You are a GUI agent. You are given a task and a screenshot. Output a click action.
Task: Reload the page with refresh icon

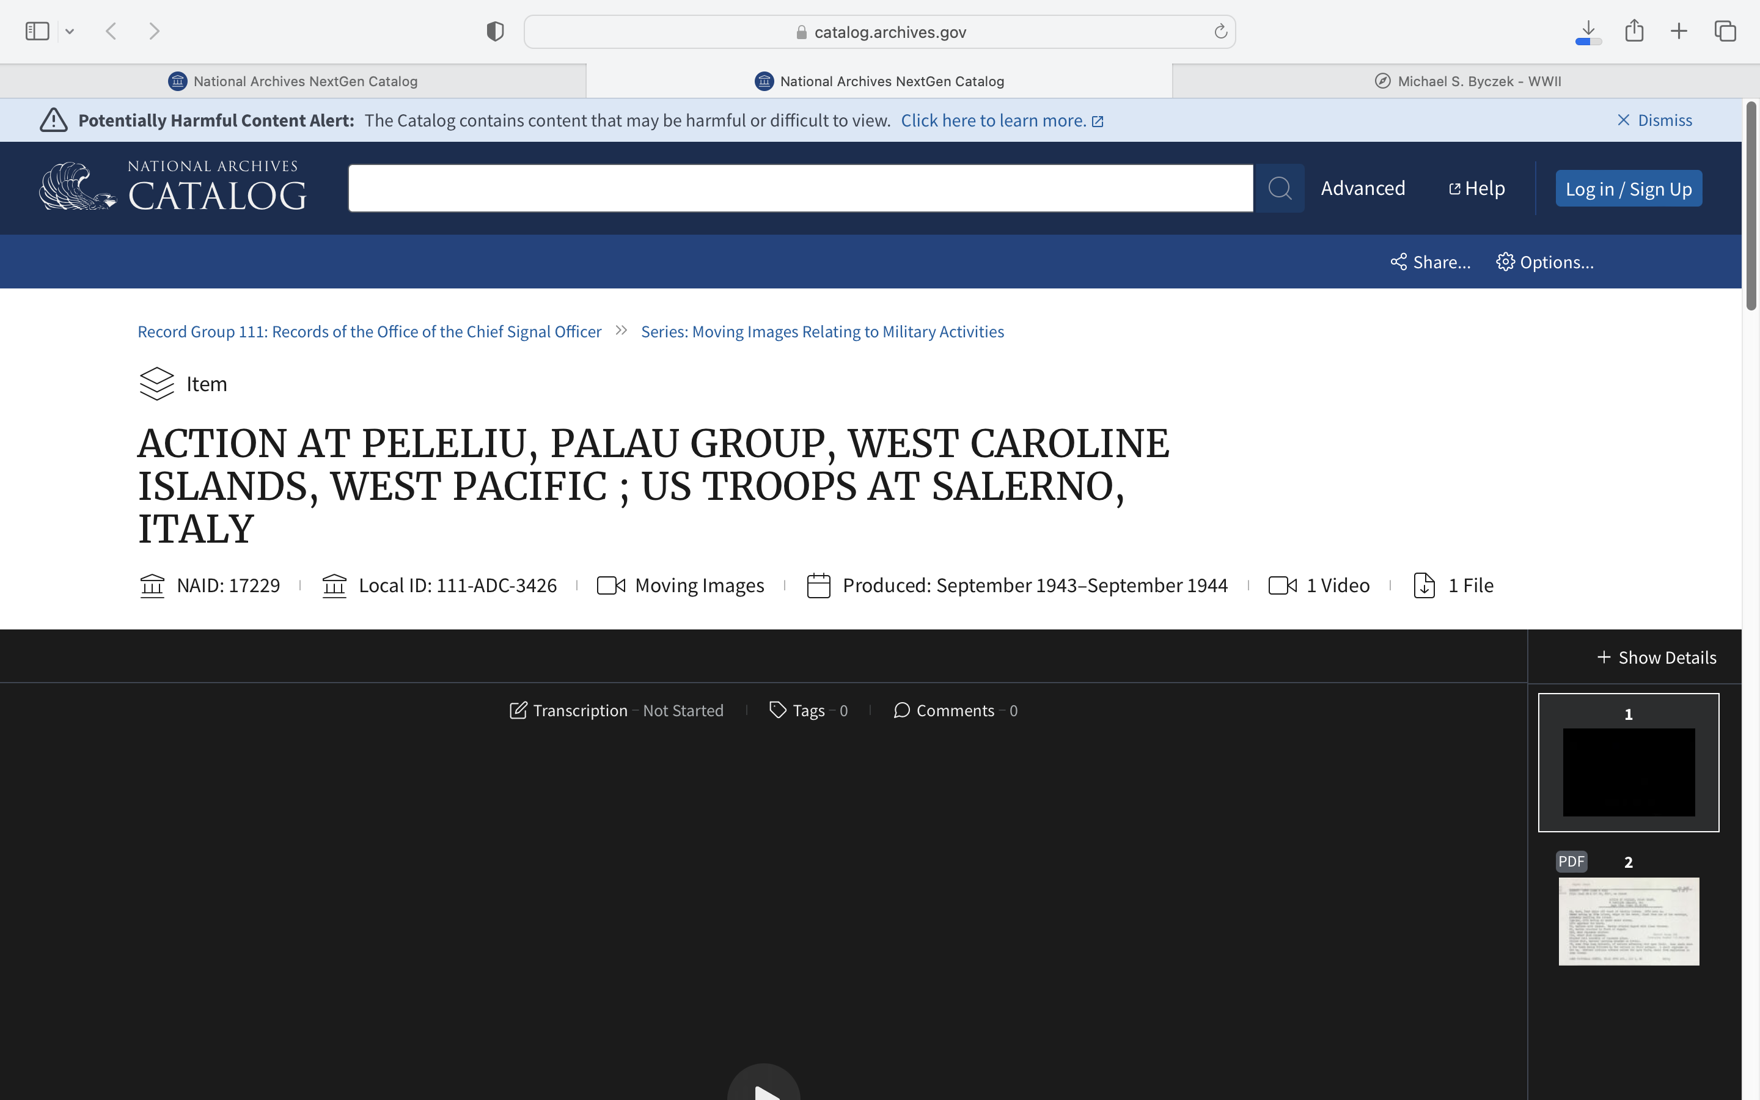(x=1220, y=31)
